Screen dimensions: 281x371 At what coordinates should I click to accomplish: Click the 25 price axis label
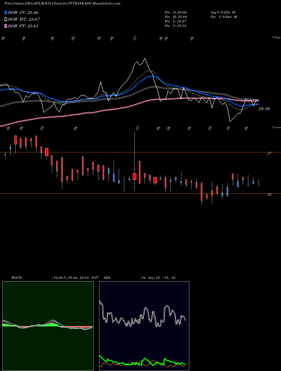click(x=269, y=194)
